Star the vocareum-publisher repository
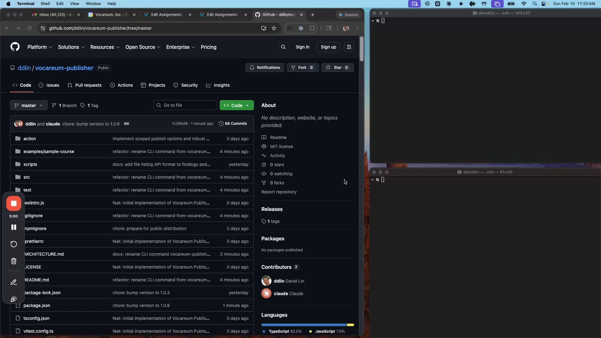Image resolution: width=601 pixels, height=338 pixels. 338,68
